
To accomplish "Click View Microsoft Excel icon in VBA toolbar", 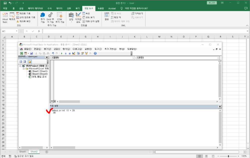I will point(21,53).
